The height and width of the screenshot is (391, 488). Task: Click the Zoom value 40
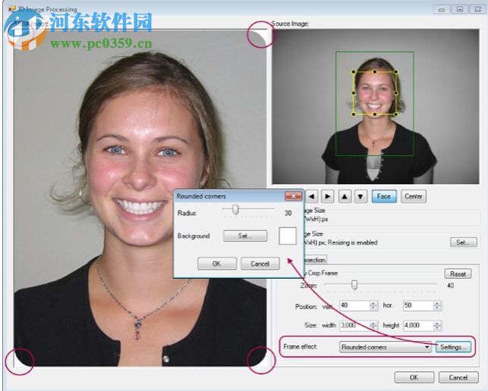(x=450, y=286)
